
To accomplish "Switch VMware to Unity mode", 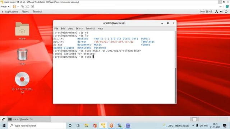I will click(32, 6).
